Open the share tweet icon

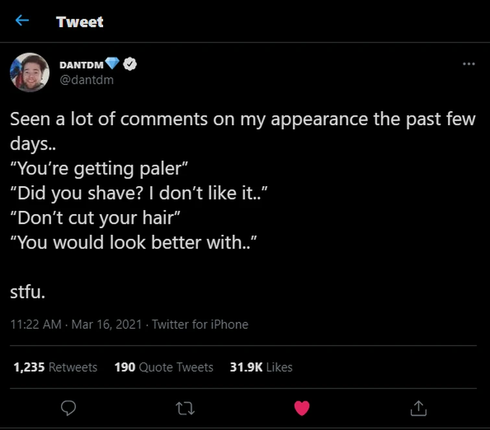[x=419, y=407]
